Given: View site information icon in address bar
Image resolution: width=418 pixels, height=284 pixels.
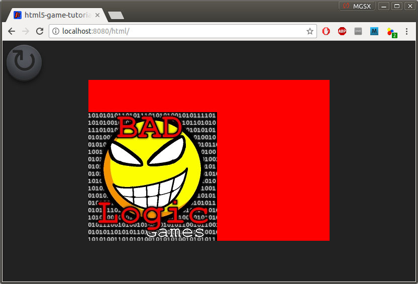Looking at the screenshot, I should (56, 31).
